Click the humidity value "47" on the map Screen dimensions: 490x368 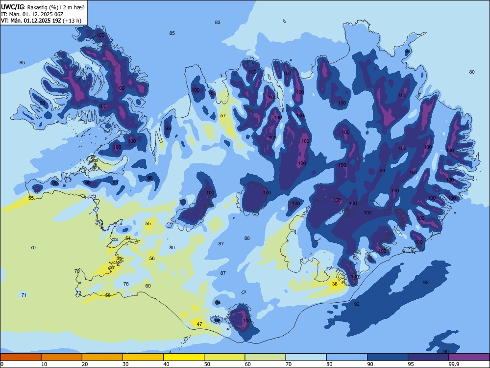pos(199,324)
